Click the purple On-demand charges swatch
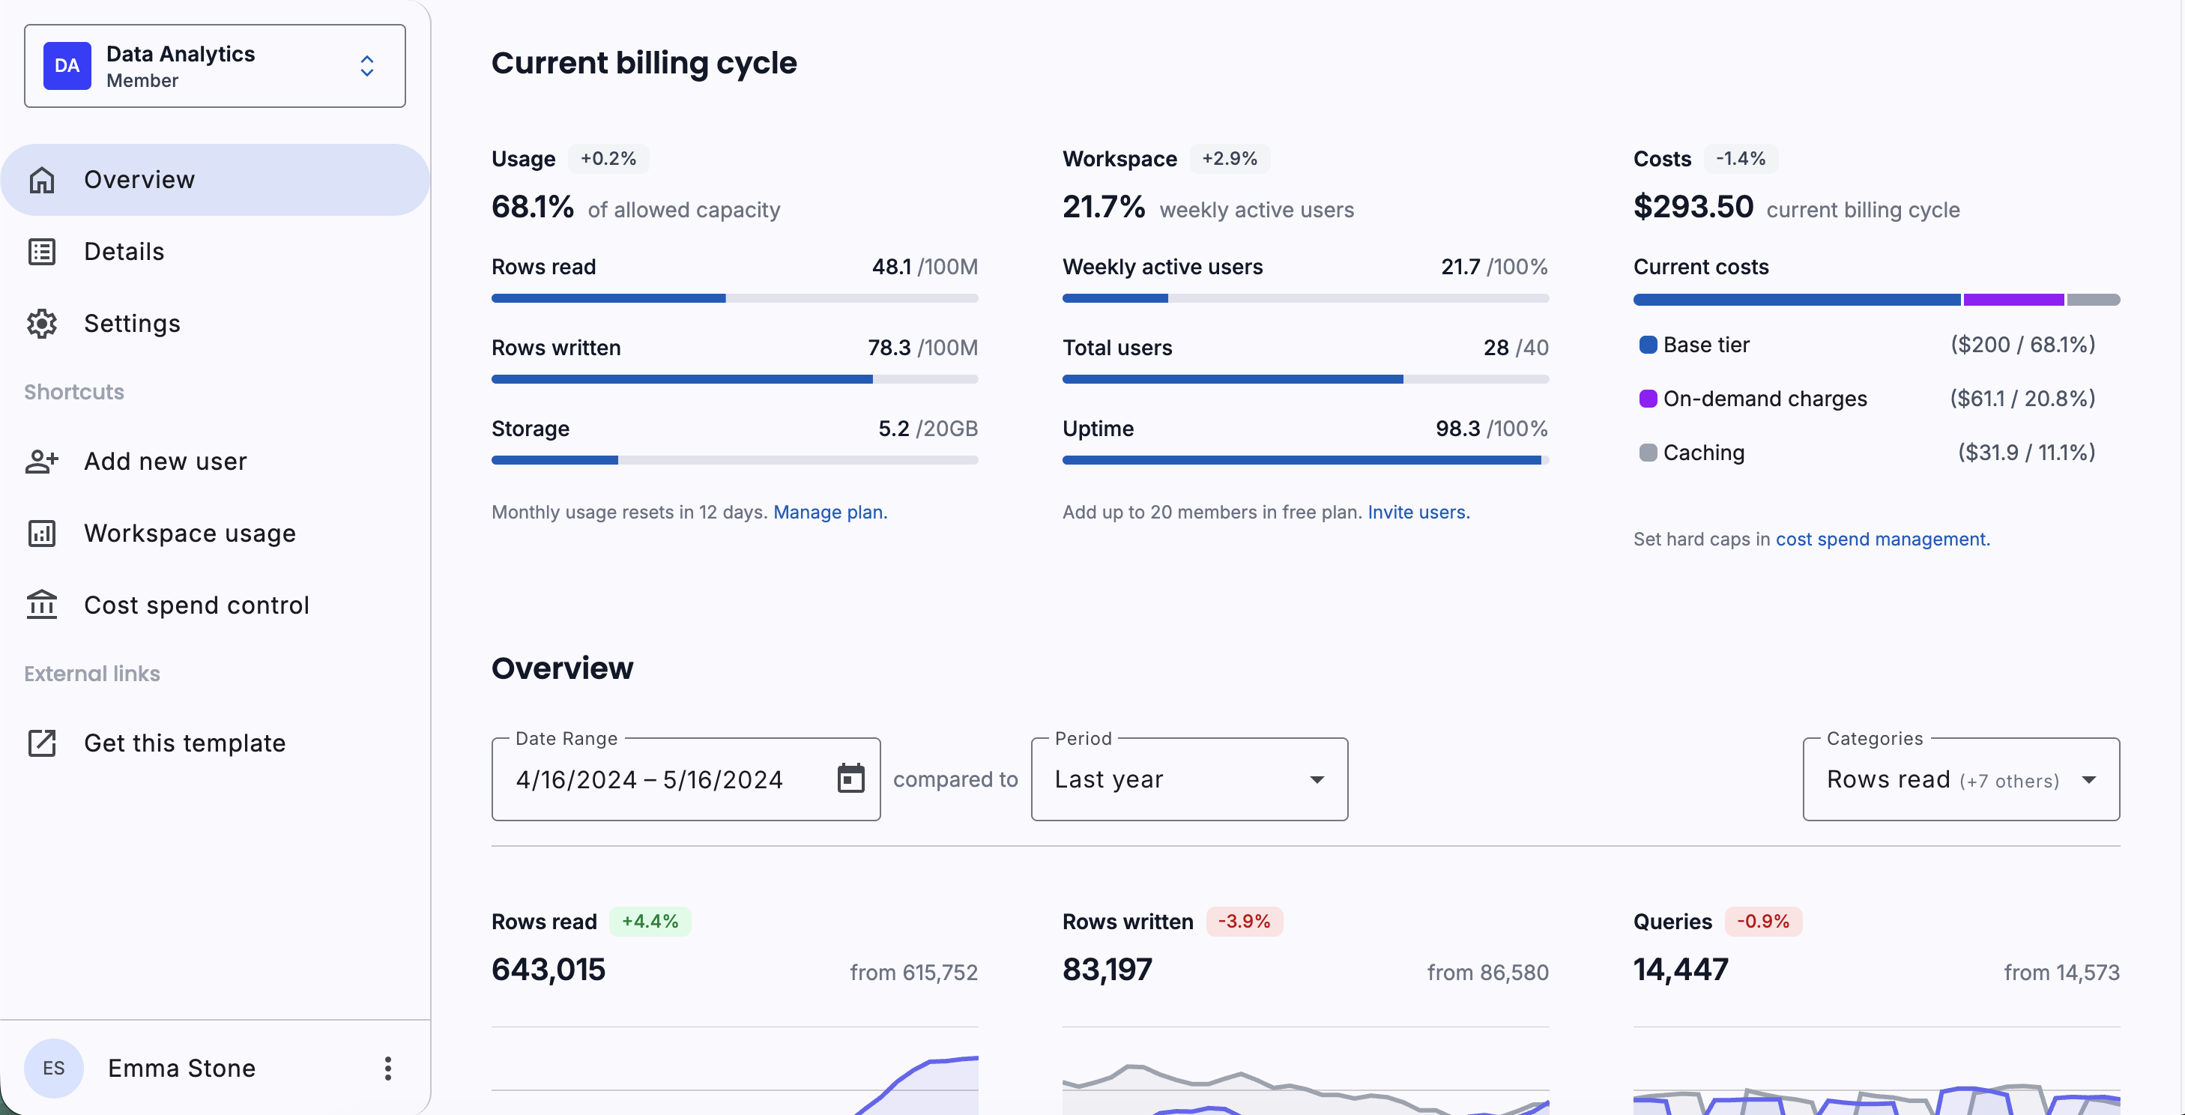The width and height of the screenshot is (2185, 1115). (x=1647, y=399)
